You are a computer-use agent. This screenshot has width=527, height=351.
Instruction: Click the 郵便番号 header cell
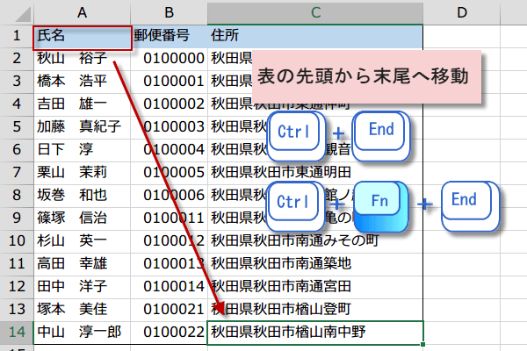click(x=170, y=37)
